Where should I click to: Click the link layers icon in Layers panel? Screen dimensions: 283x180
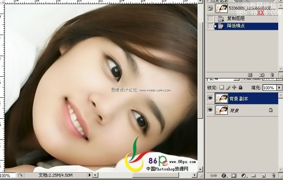(x=213, y=175)
